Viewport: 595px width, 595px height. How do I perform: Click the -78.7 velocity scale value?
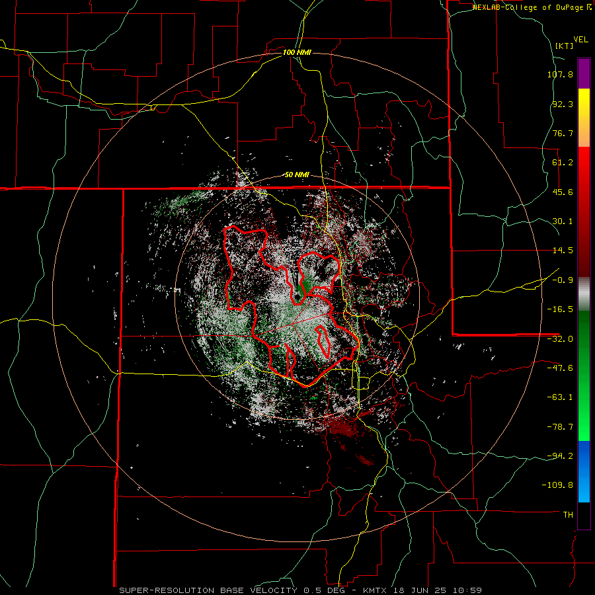560,427
